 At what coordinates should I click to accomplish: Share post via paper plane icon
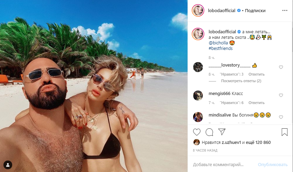[x=222, y=132]
